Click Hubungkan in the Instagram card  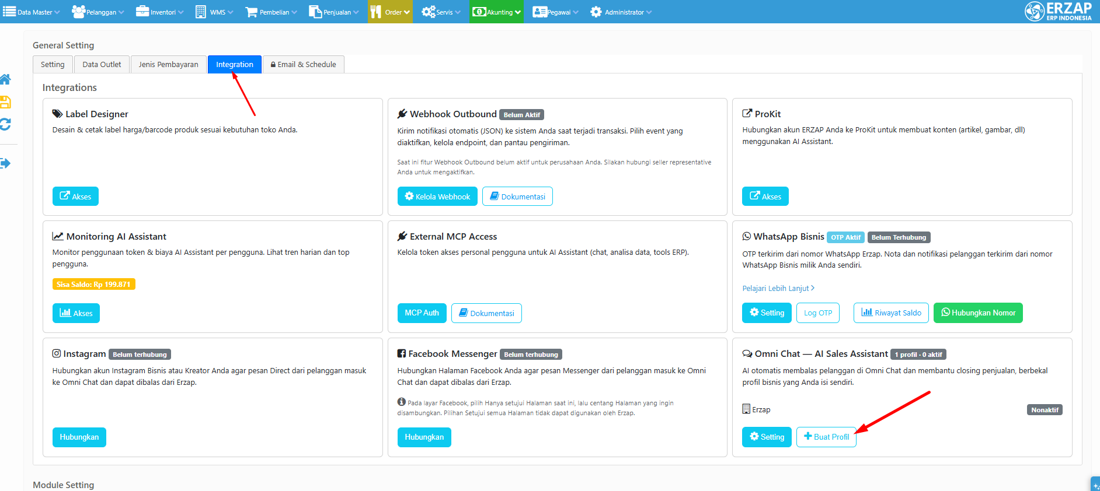[x=79, y=437]
